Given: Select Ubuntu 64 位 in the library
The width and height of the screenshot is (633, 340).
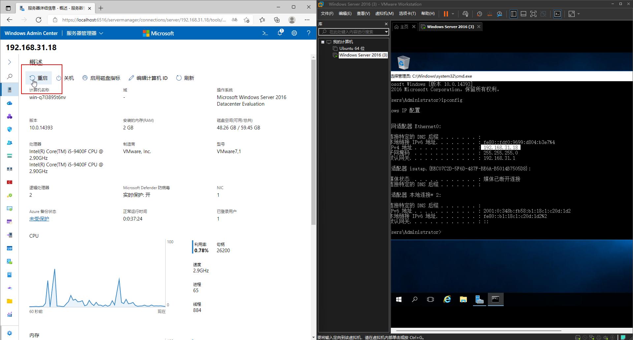Looking at the screenshot, I should coord(352,49).
